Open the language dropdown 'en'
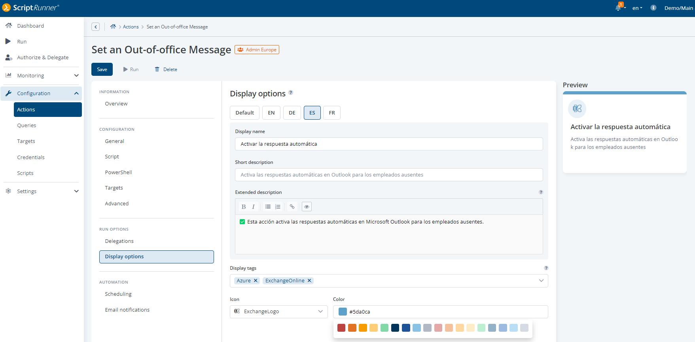The height and width of the screenshot is (342, 695). 637,8
